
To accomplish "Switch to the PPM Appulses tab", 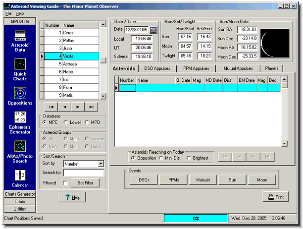I will 196,68.
